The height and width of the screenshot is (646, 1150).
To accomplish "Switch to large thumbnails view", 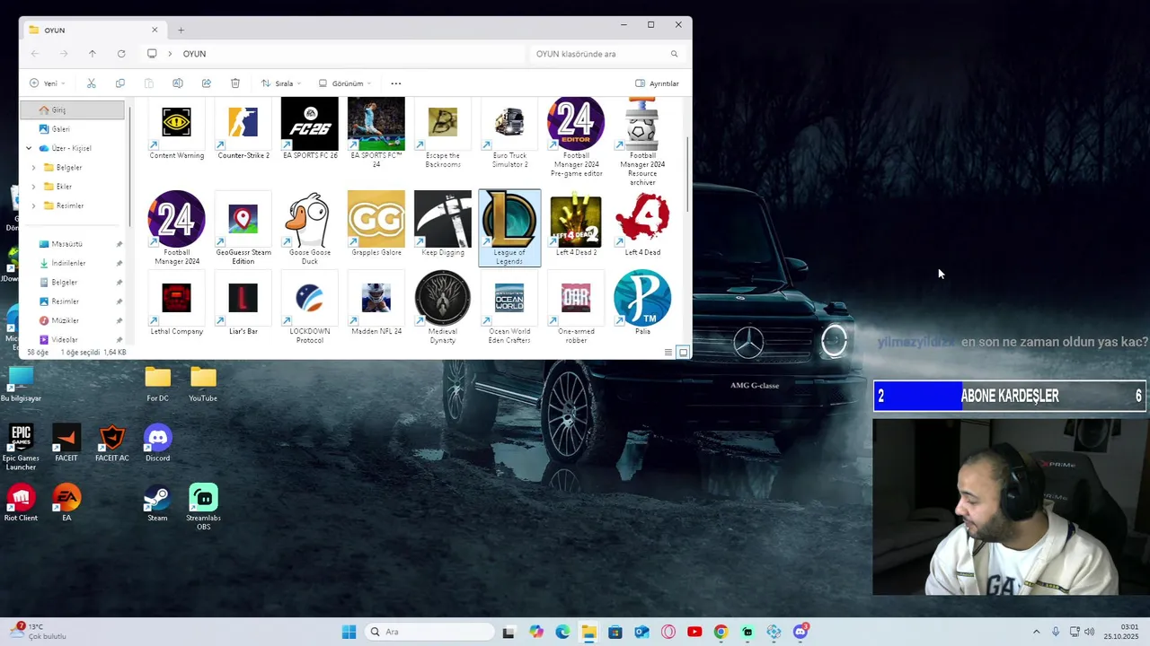I will (683, 353).
